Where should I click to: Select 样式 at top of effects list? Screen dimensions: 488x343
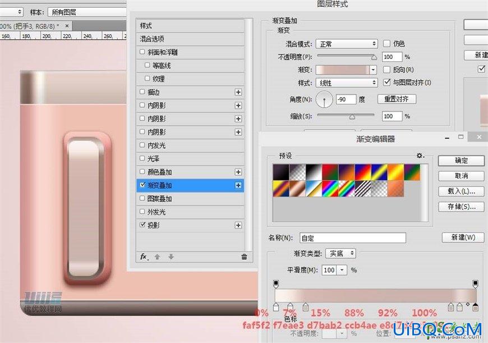[x=190, y=26]
